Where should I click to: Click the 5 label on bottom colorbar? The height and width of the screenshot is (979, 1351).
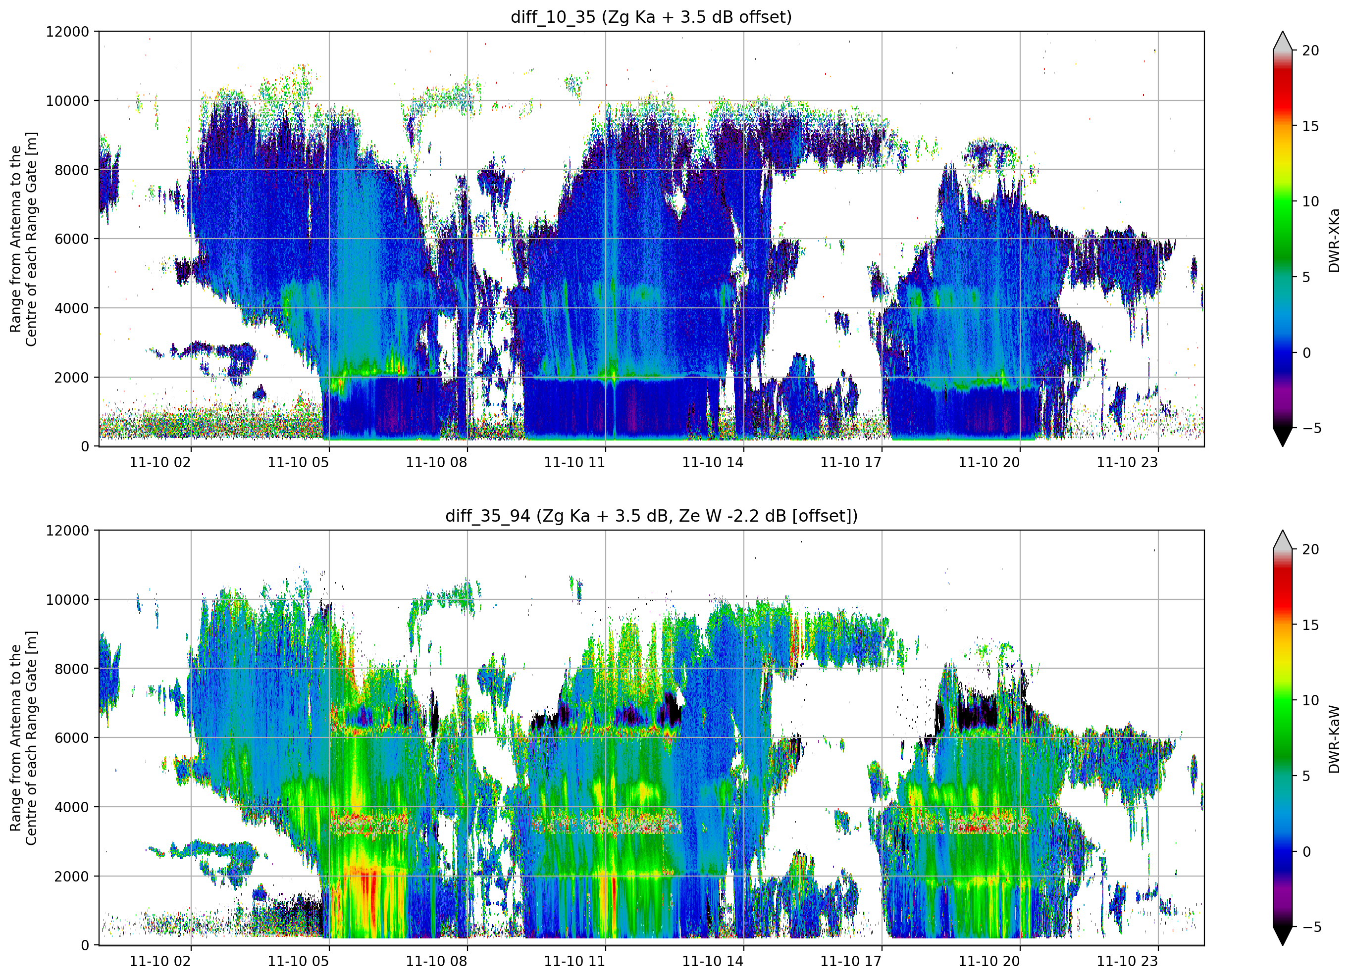coord(1306,776)
